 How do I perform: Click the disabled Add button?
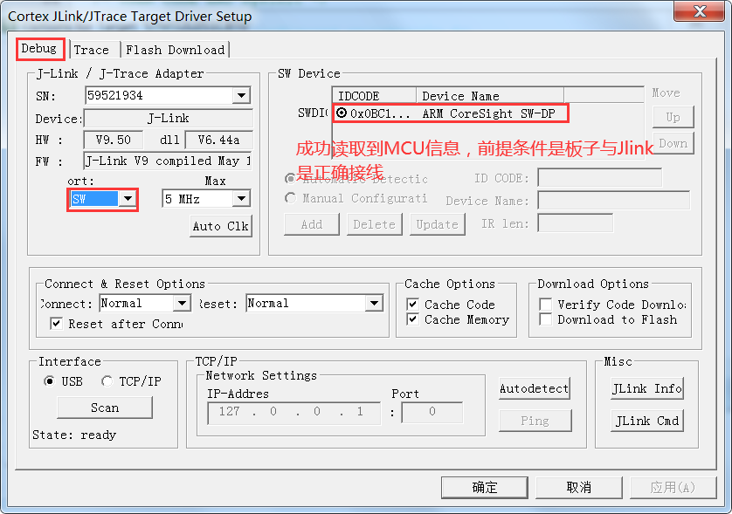(311, 224)
